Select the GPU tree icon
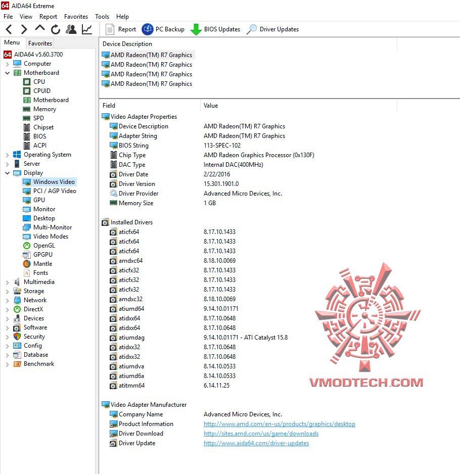The image size is (460, 474). [27, 200]
